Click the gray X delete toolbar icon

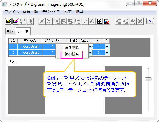(140, 21)
